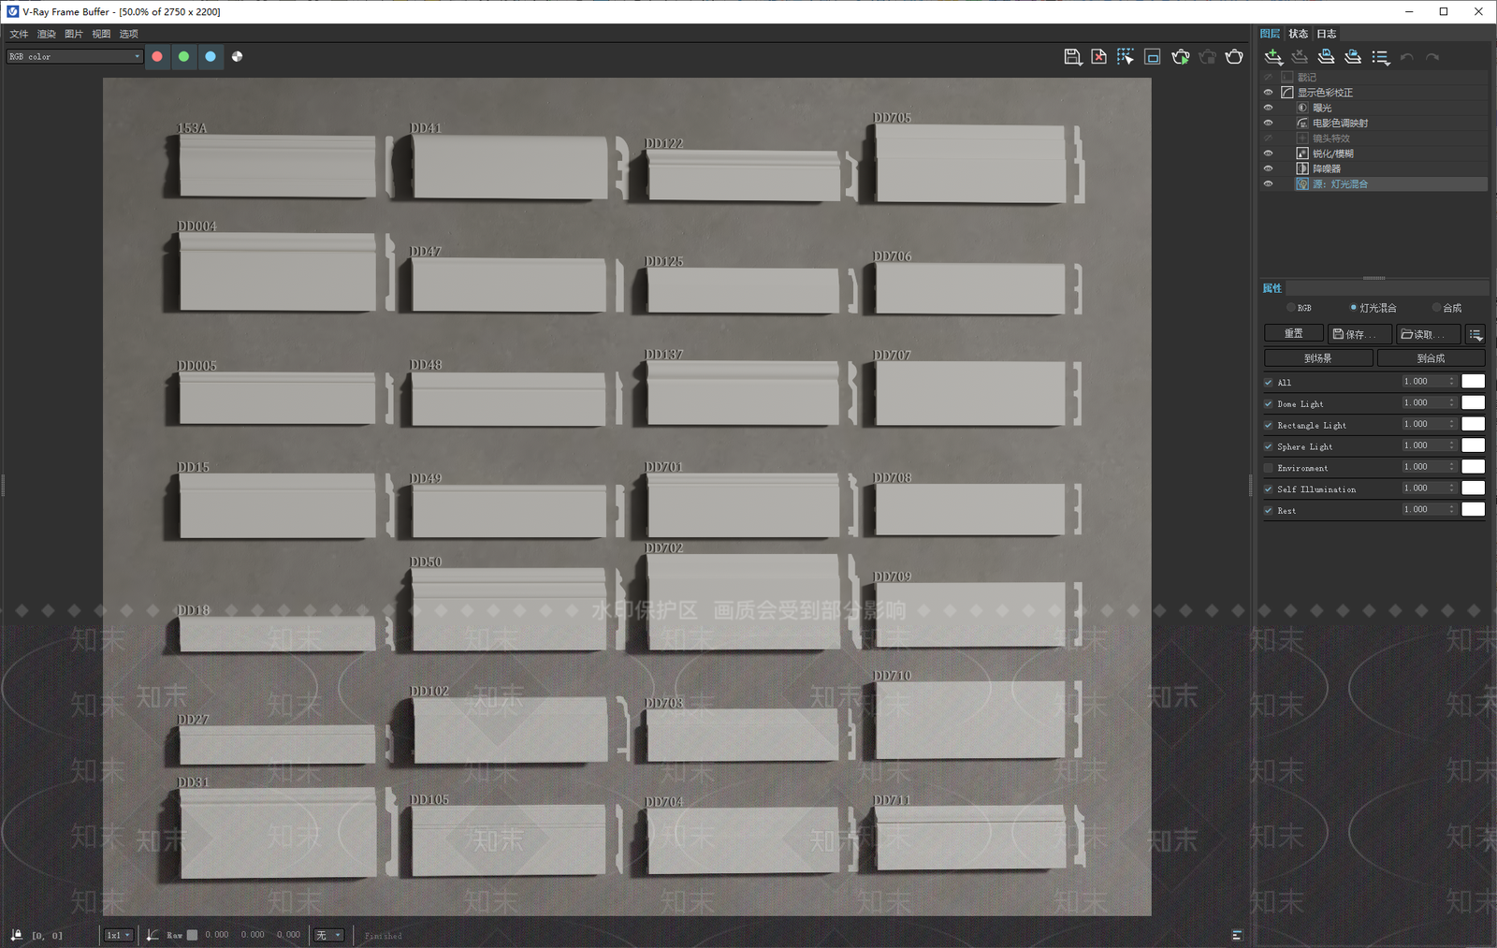Hide the 降噪器 layer eye icon

point(1269,168)
